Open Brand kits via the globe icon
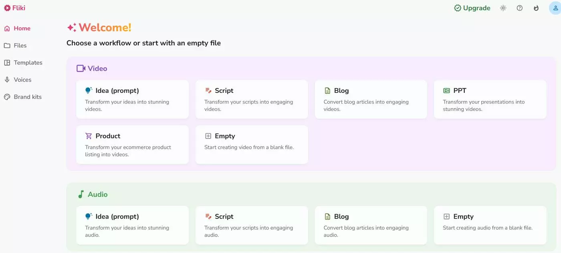 [x=6, y=96]
